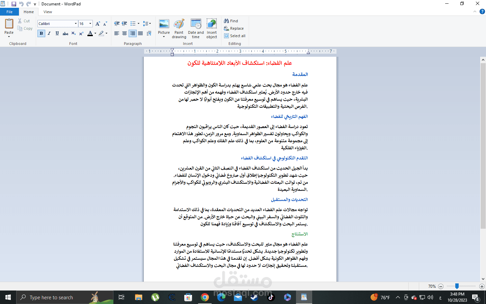Screen dimensions: 486x304
Task: Show hidden system tray icons
Action: pyautogui.click(x=398, y=298)
